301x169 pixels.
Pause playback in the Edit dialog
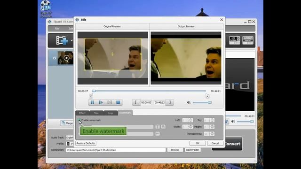(x=92, y=102)
